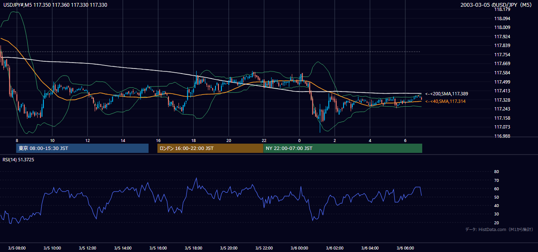Click the 118.179 price axis label

[502, 10]
